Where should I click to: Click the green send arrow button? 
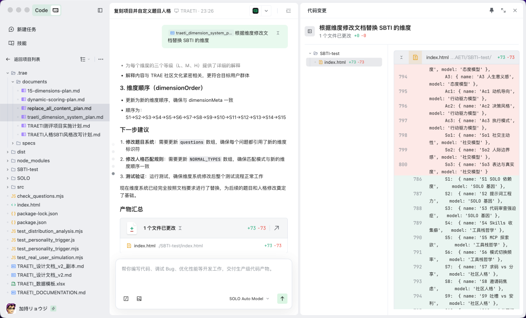point(282,298)
